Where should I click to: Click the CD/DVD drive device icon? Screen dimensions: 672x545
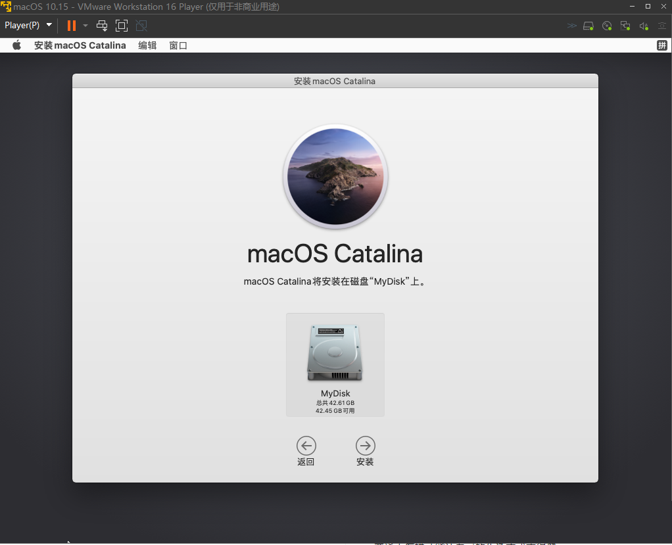pyautogui.click(x=607, y=26)
